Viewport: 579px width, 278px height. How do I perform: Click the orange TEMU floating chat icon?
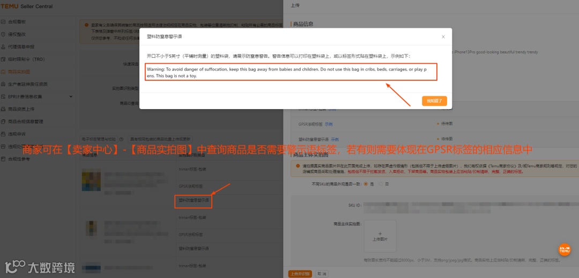tap(564, 250)
